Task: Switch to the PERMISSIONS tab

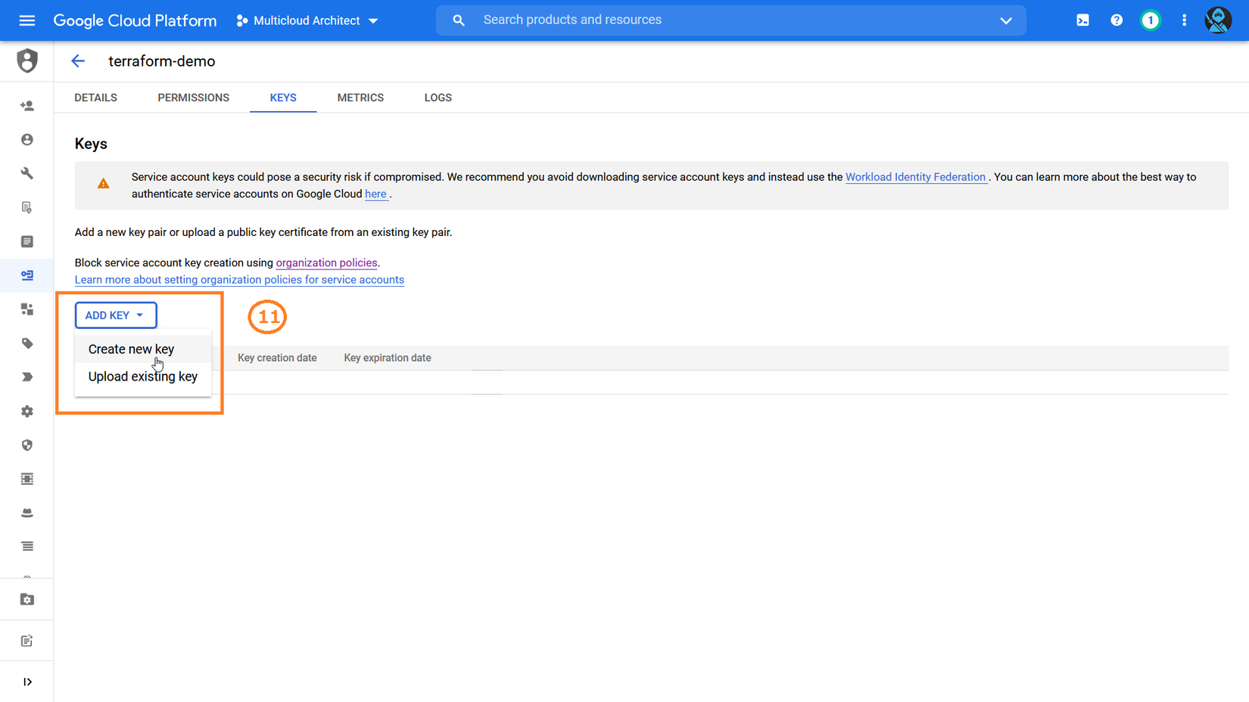Action: pyautogui.click(x=193, y=98)
